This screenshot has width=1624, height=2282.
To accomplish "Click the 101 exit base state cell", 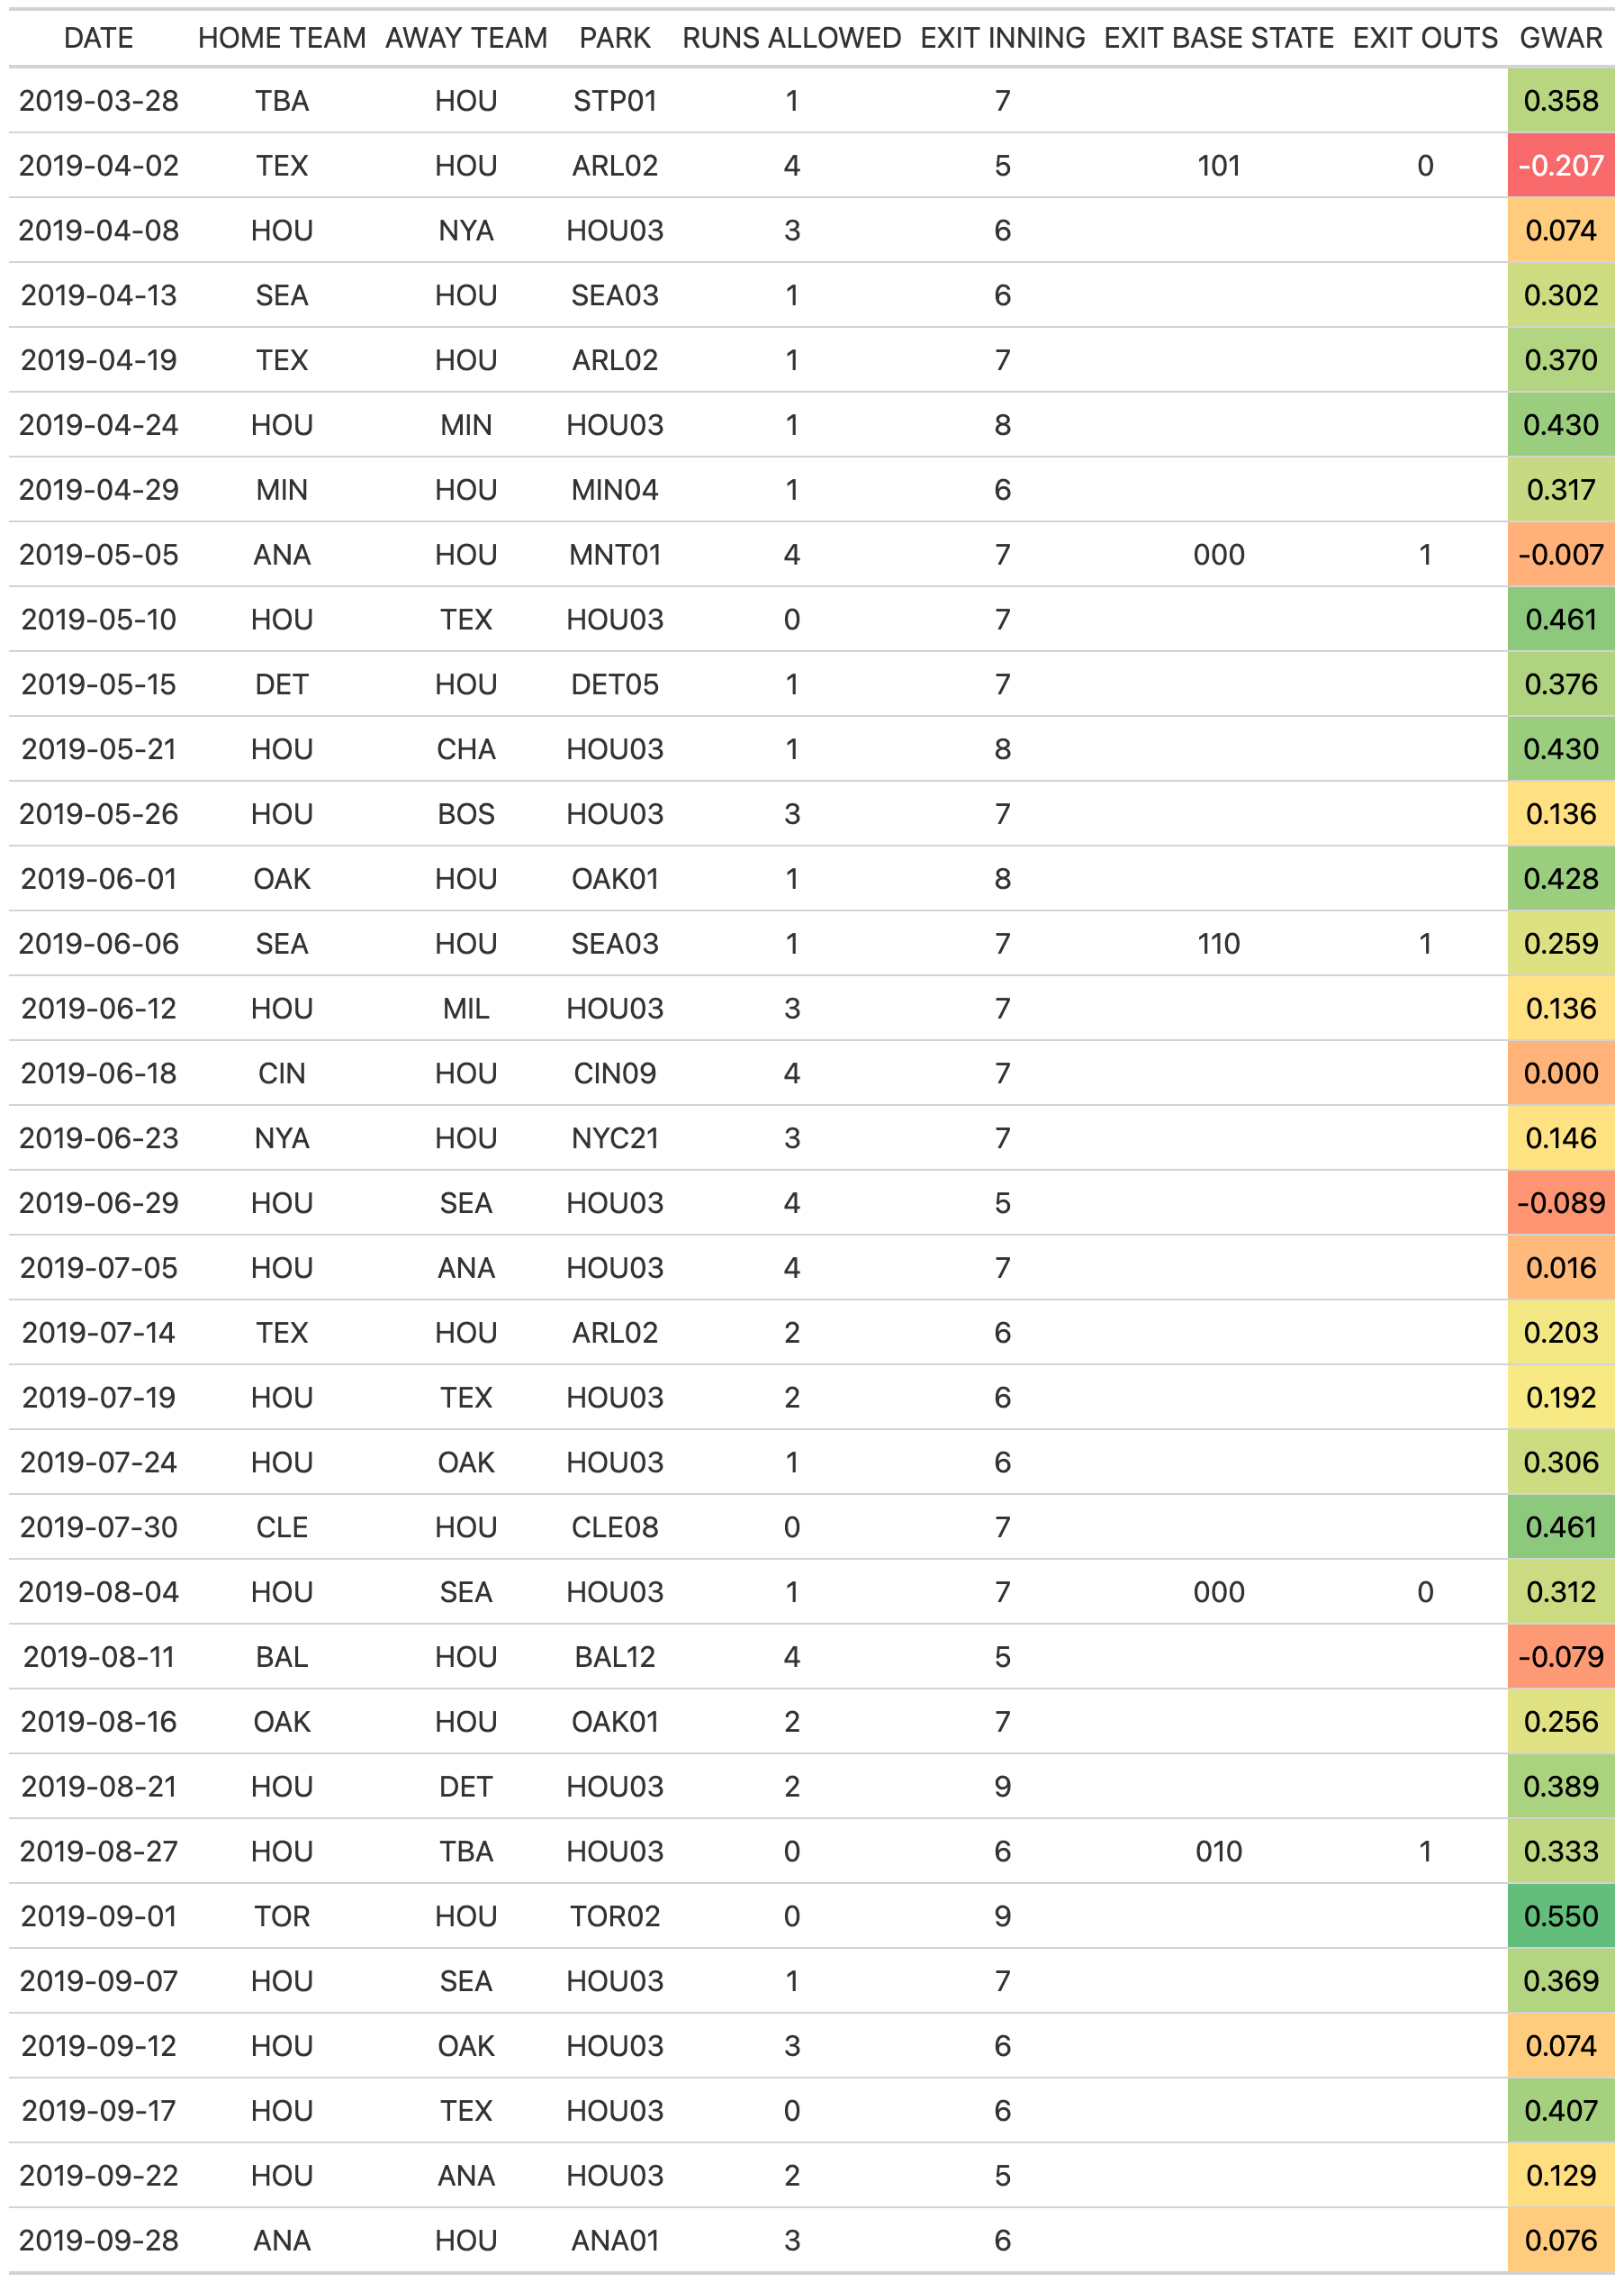I will (1218, 165).
